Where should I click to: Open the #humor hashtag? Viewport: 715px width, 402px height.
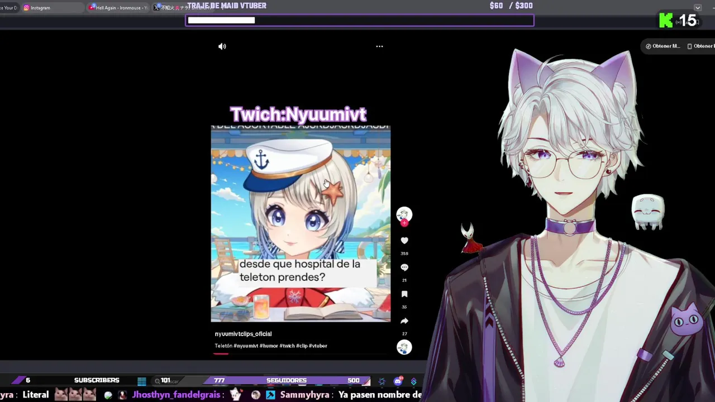click(x=269, y=346)
